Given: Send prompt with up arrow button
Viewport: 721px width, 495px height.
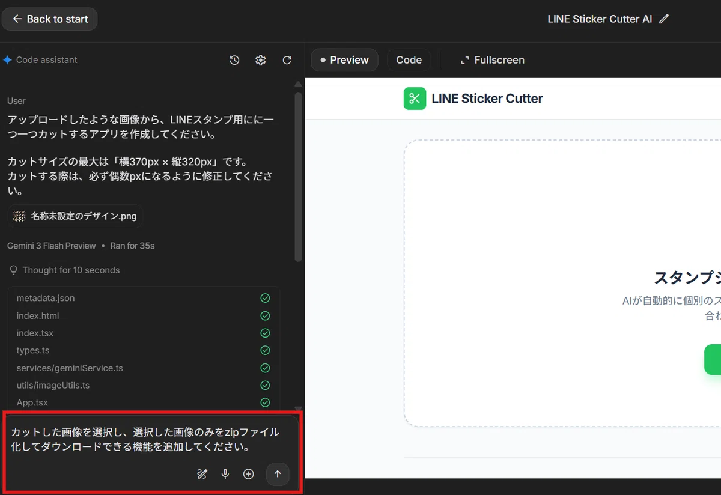Looking at the screenshot, I should click(278, 474).
